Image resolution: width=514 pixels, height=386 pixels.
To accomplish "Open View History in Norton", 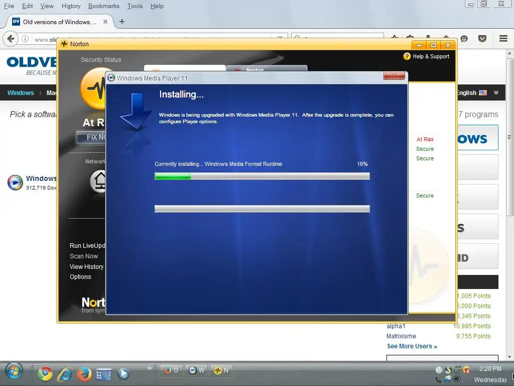I will 86,266.
